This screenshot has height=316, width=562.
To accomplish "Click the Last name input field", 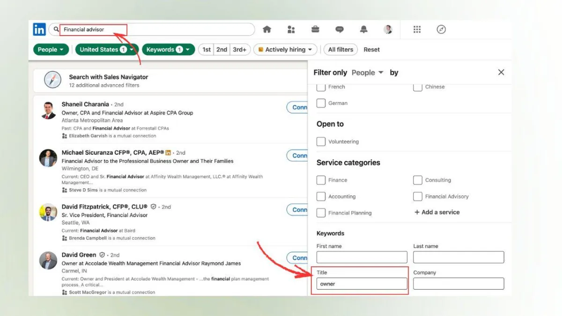I will tap(458, 257).
